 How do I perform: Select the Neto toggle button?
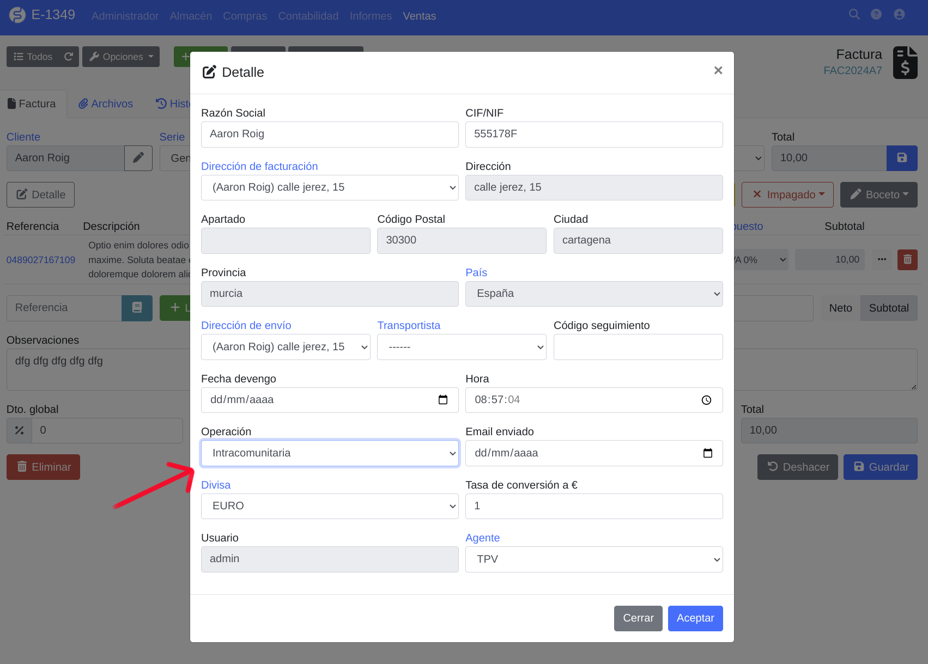(840, 308)
